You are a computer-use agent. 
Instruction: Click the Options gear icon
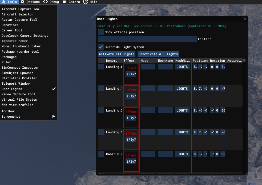22,2
